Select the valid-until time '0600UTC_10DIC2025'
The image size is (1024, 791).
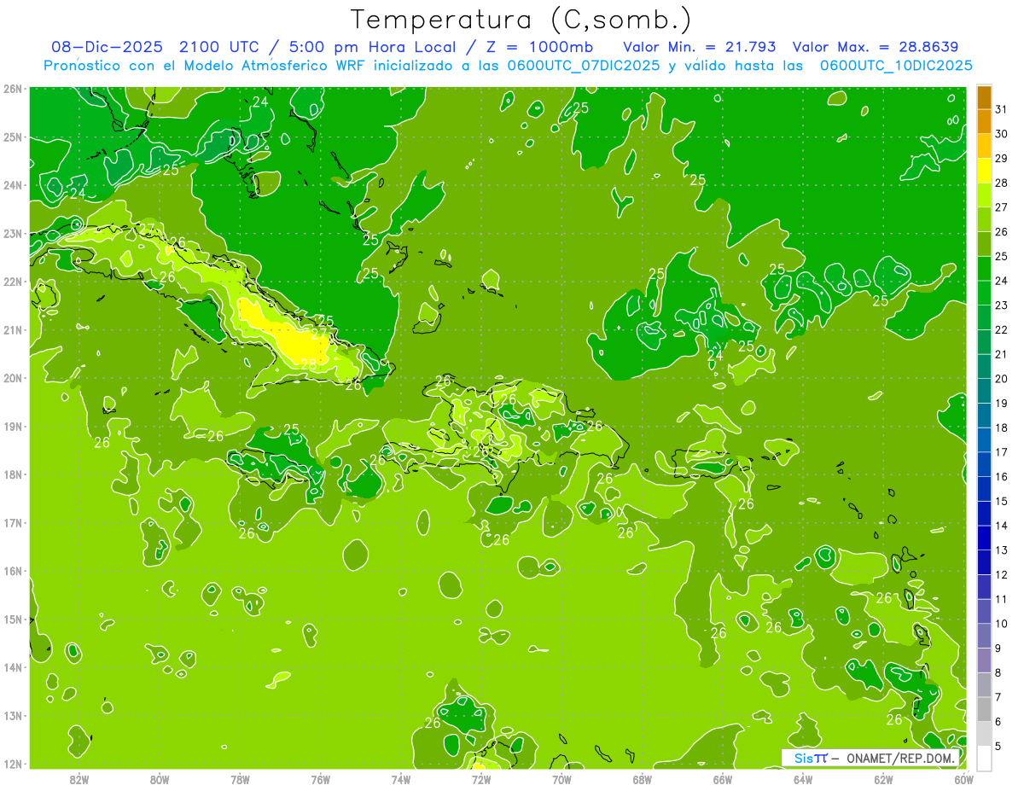(x=896, y=66)
